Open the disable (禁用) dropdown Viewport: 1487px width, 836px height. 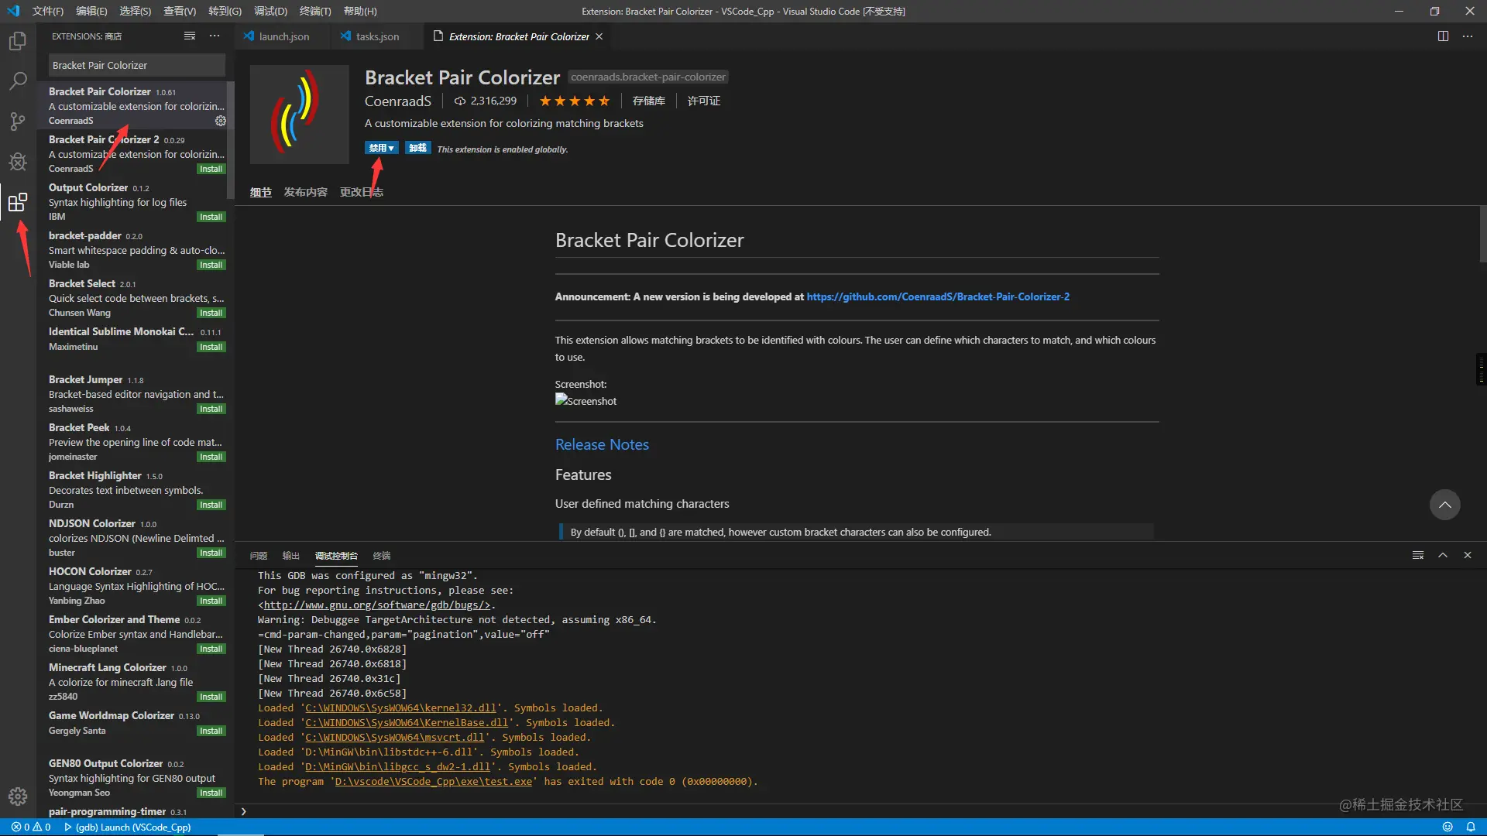click(x=382, y=149)
